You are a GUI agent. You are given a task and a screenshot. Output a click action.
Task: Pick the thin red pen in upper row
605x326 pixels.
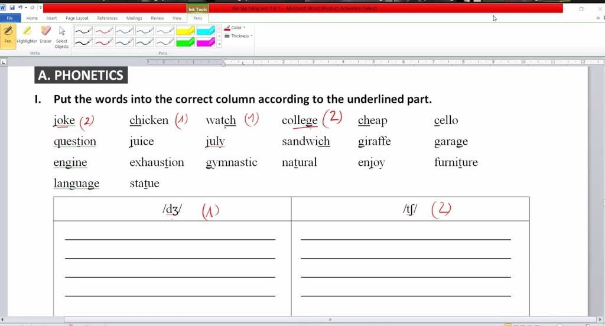104,31
